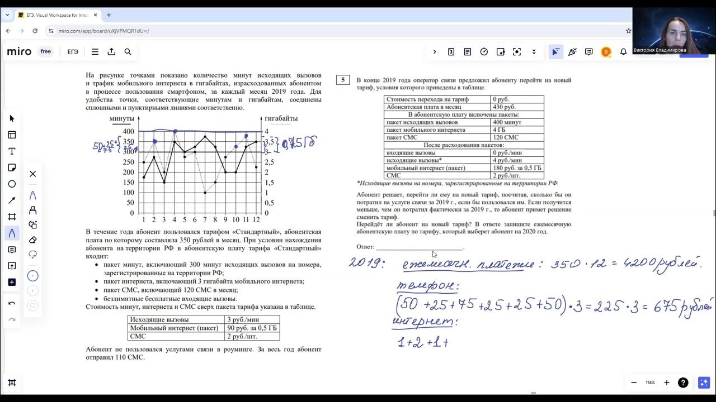This screenshot has width=716, height=402.
Task: Start the Timer
Action: [484, 52]
